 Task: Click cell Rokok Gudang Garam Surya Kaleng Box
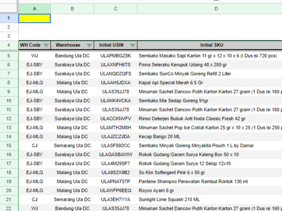pyautogui.click(x=210, y=154)
